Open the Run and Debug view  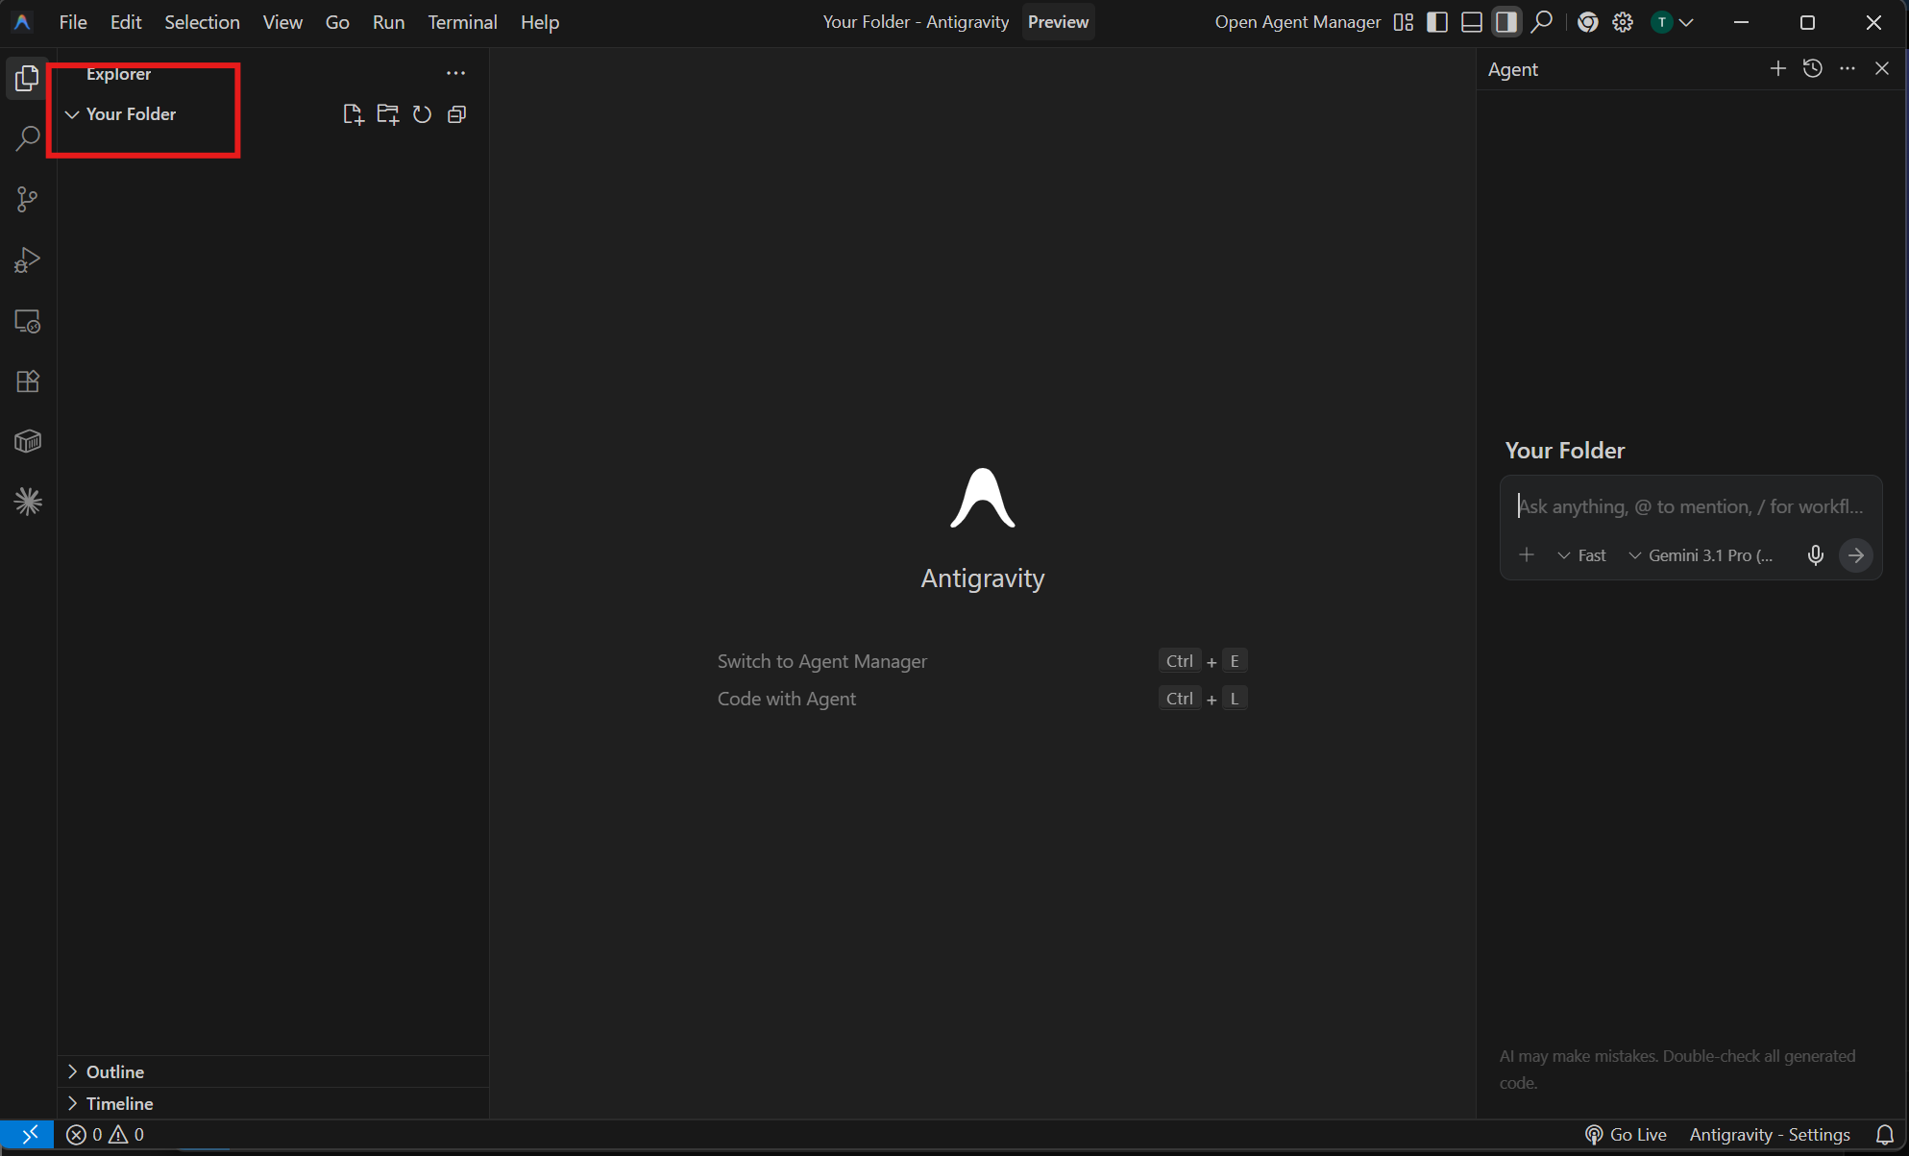tap(27, 259)
